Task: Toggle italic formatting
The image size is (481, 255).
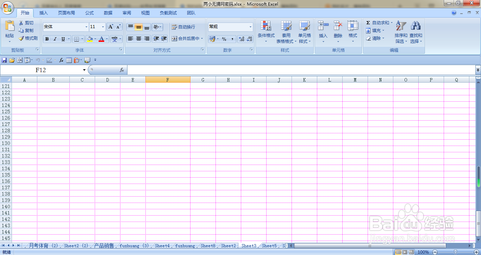Action: (55, 39)
